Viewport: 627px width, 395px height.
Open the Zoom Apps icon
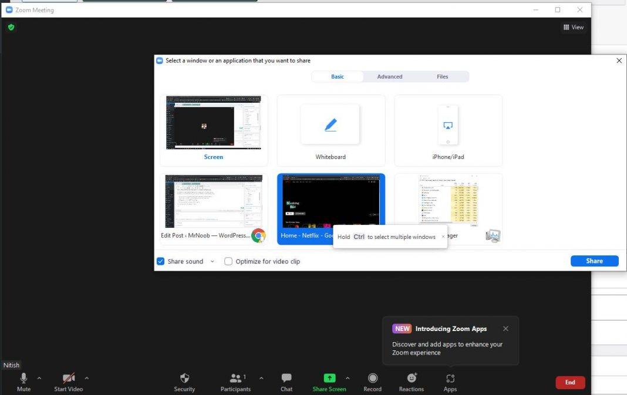(450, 379)
